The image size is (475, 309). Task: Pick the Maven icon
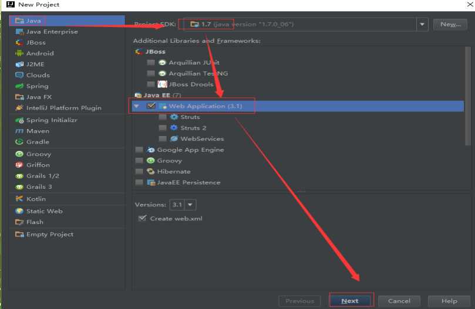19,131
